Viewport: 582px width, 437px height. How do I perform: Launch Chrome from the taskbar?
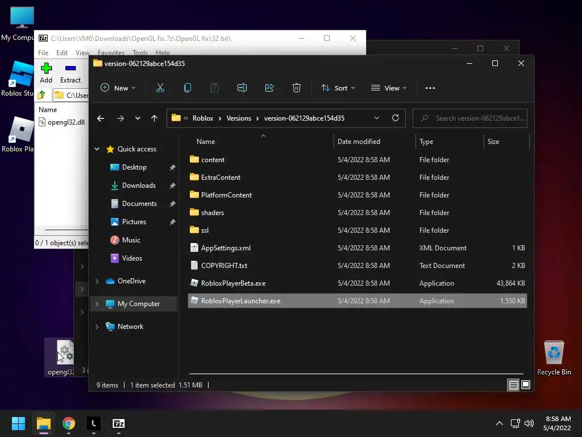pyautogui.click(x=69, y=423)
